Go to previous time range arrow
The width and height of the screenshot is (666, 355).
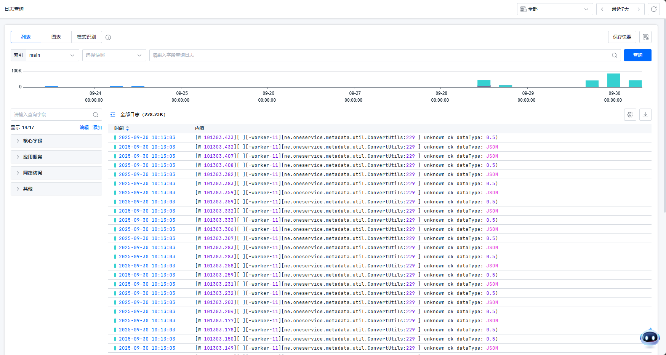pyautogui.click(x=602, y=9)
